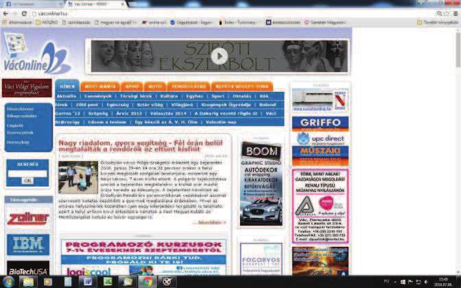Select the HÍREK tab
Viewport: 461px width, 288px height.
[x=67, y=86]
